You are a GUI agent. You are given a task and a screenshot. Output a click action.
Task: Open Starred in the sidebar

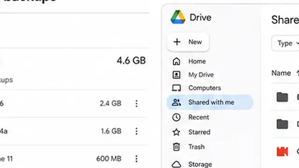click(199, 132)
